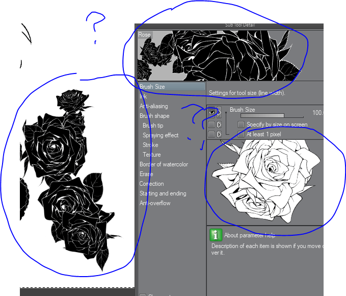Open the Ink settings category
Screen dimensions: 346x296
pos(143,96)
